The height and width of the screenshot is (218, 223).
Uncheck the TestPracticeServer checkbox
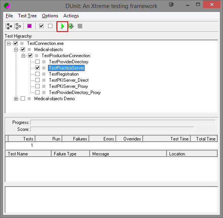(x=38, y=68)
